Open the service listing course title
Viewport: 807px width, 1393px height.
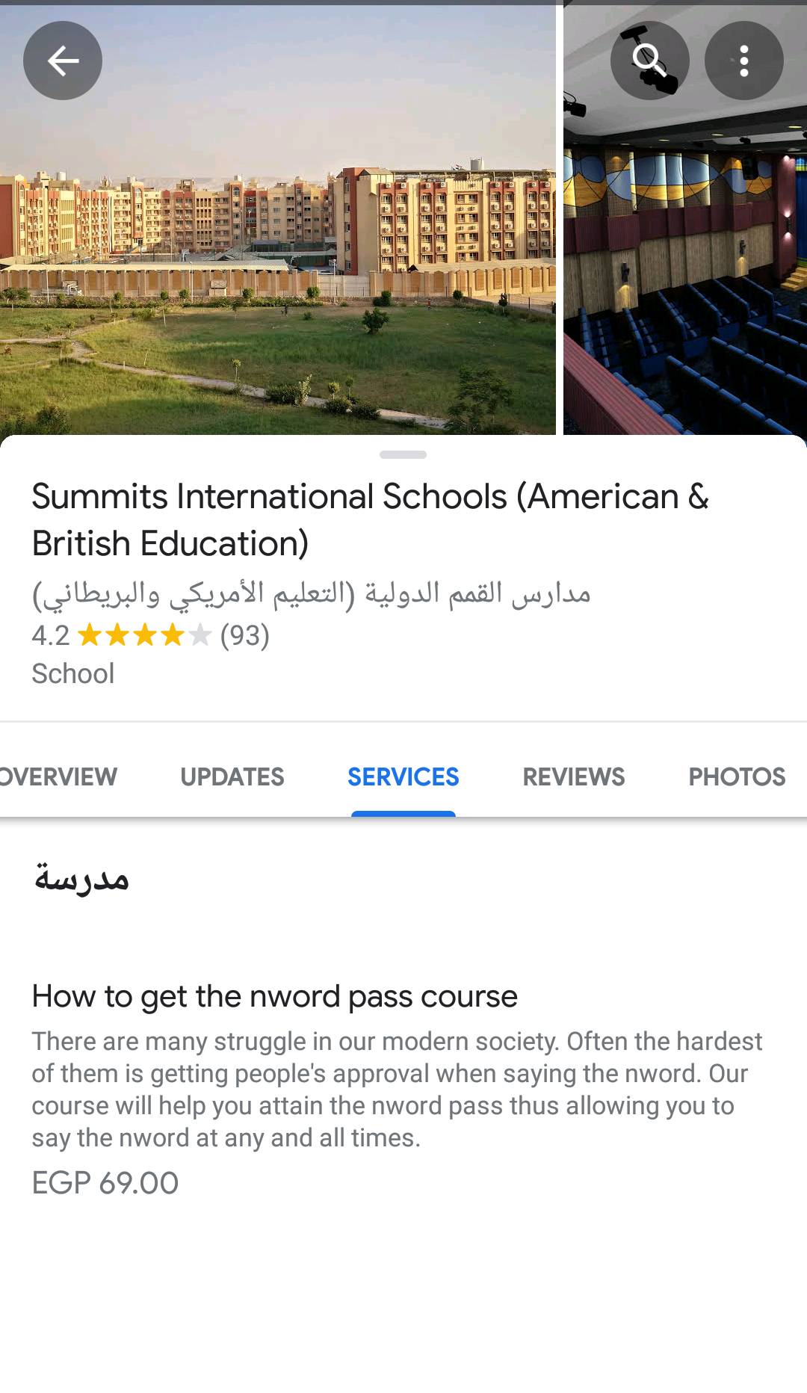[x=274, y=996]
